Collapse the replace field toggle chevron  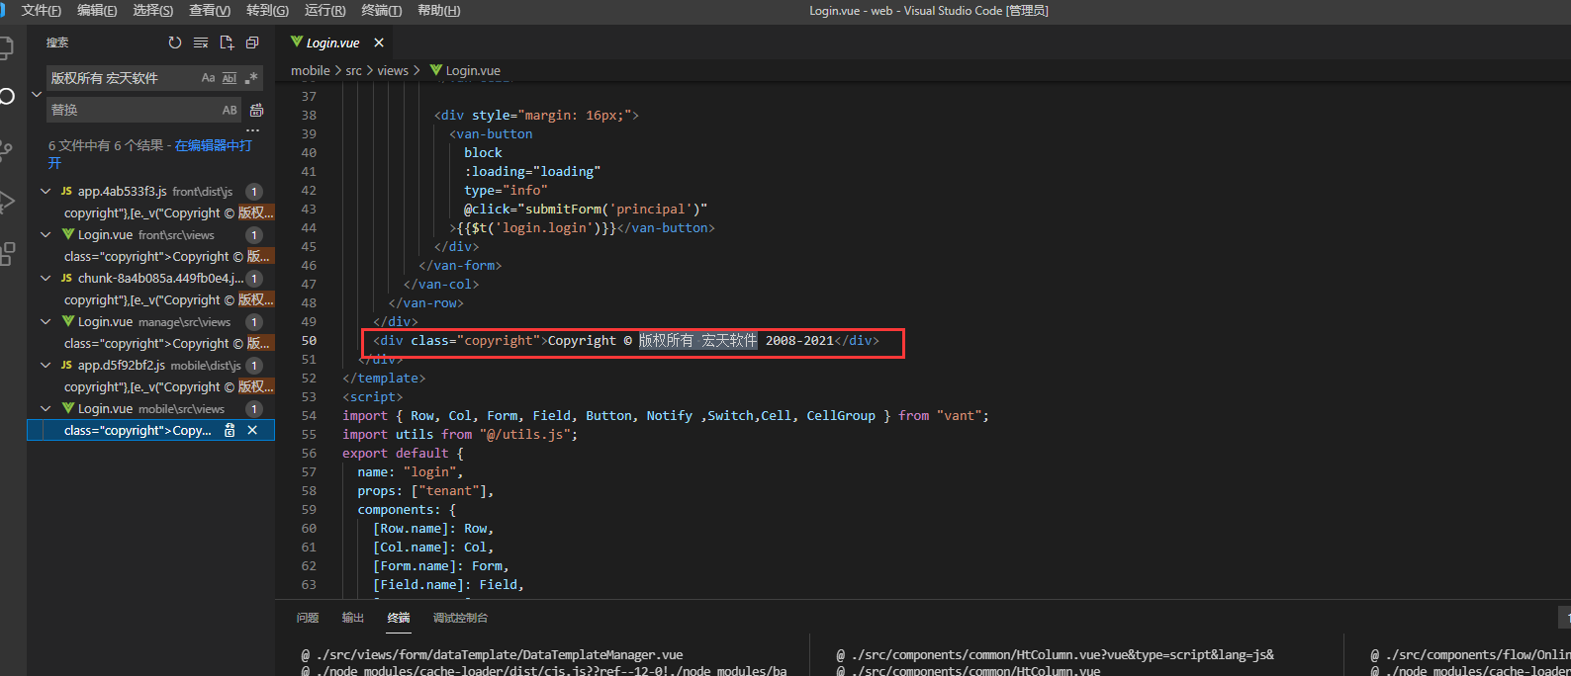(x=37, y=94)
